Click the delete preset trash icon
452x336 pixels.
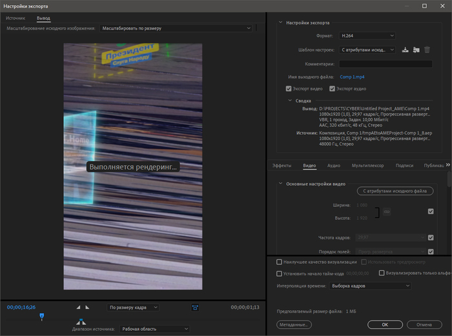[x=427, y=50]
